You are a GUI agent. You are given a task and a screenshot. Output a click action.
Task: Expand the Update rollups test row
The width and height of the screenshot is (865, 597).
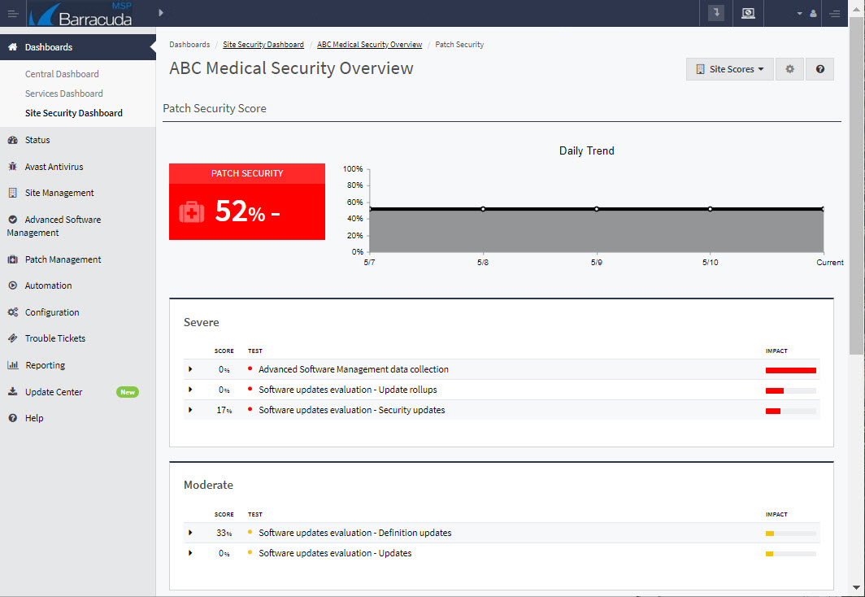pos(190,390)
